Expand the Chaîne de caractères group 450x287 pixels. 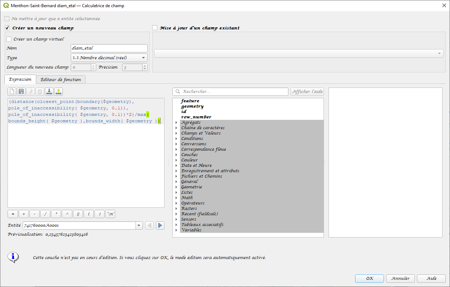[176, 128]
